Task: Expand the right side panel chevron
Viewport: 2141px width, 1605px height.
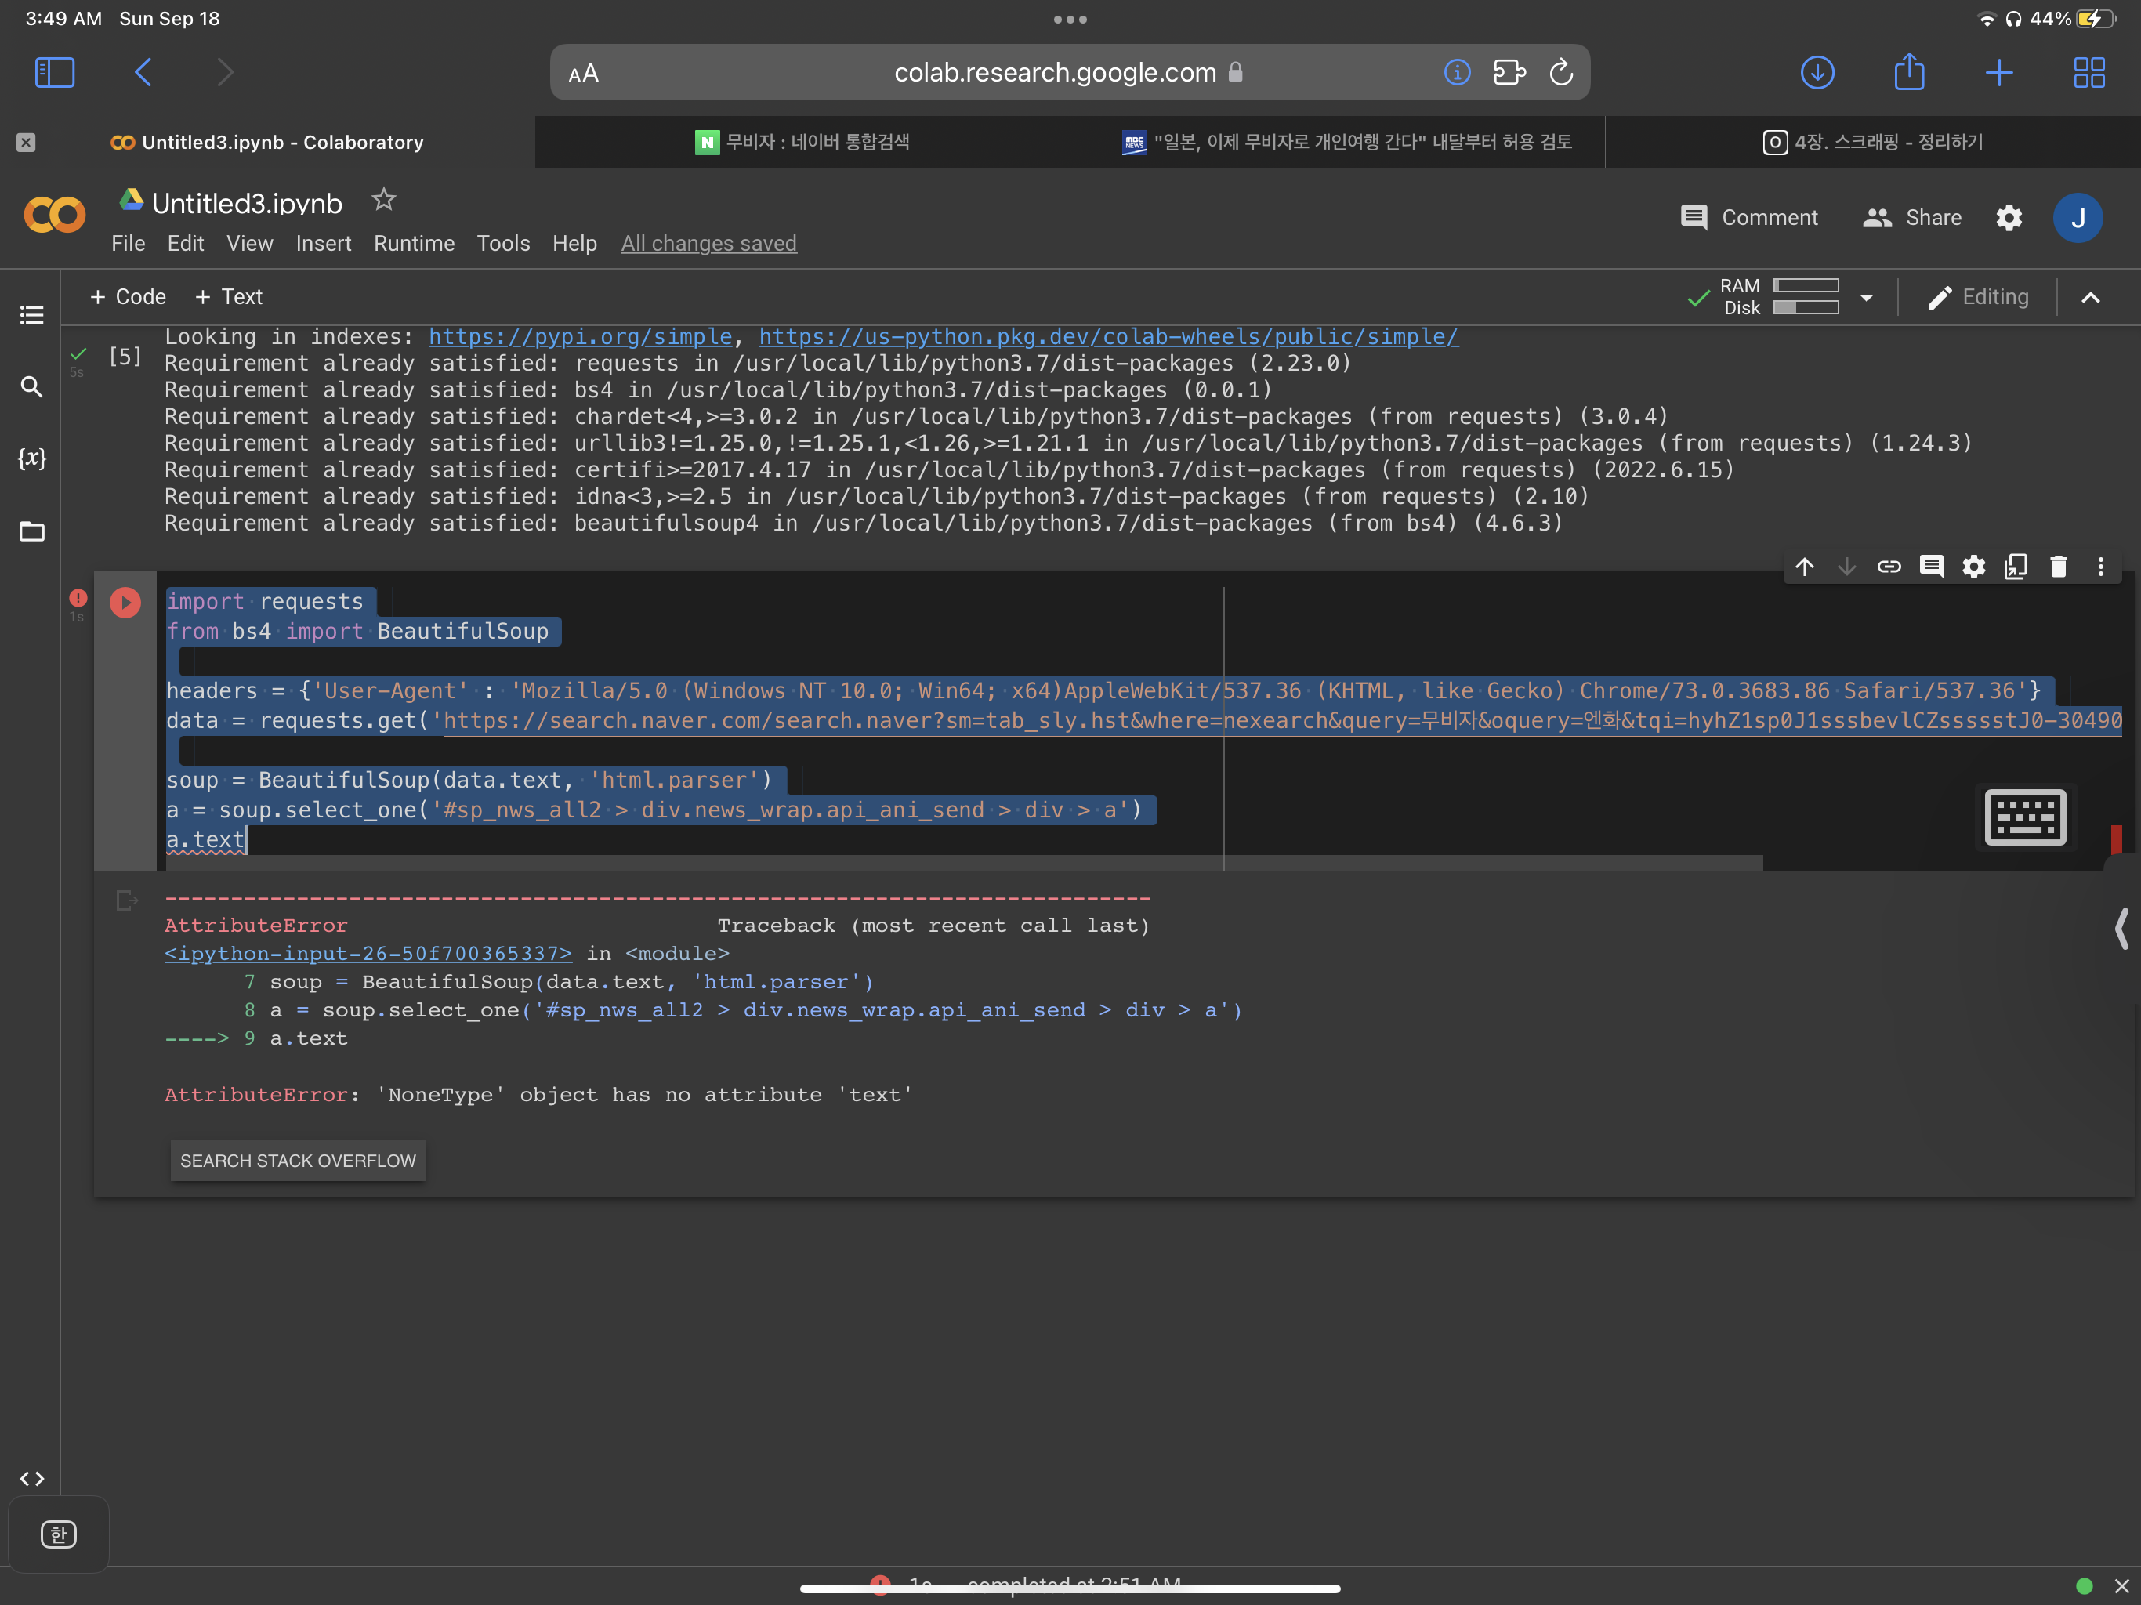Action: (x=2121, y=929)
